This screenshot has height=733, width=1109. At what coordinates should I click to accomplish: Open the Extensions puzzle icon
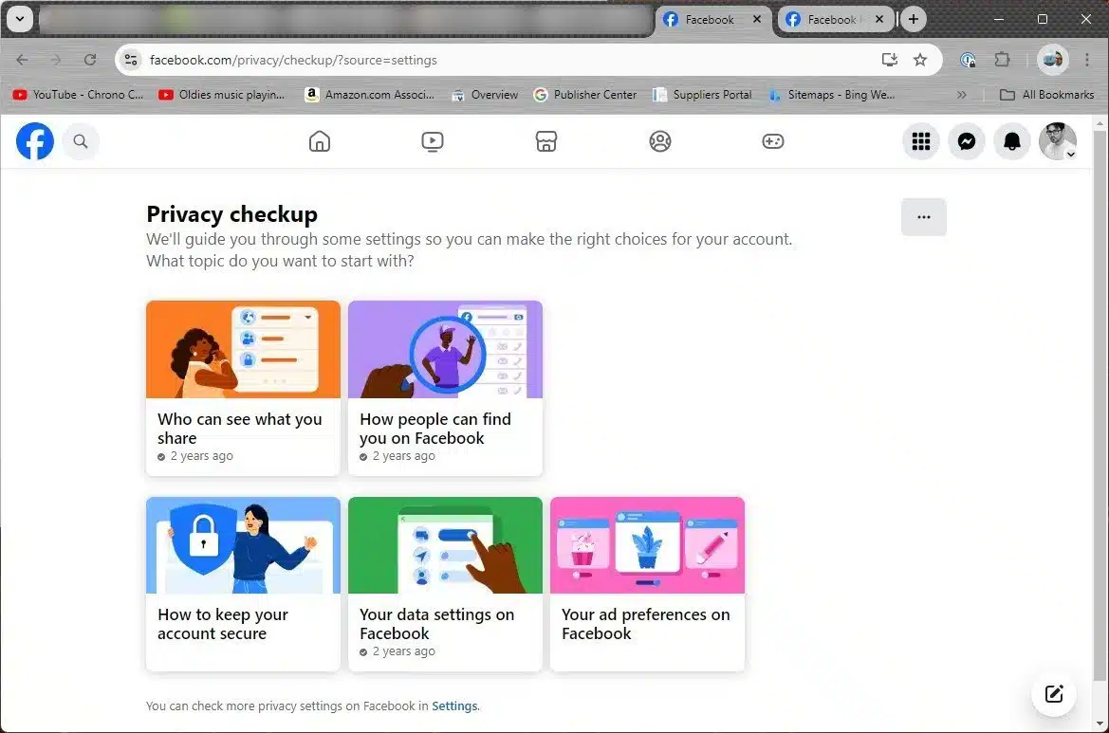[1002, 60]
